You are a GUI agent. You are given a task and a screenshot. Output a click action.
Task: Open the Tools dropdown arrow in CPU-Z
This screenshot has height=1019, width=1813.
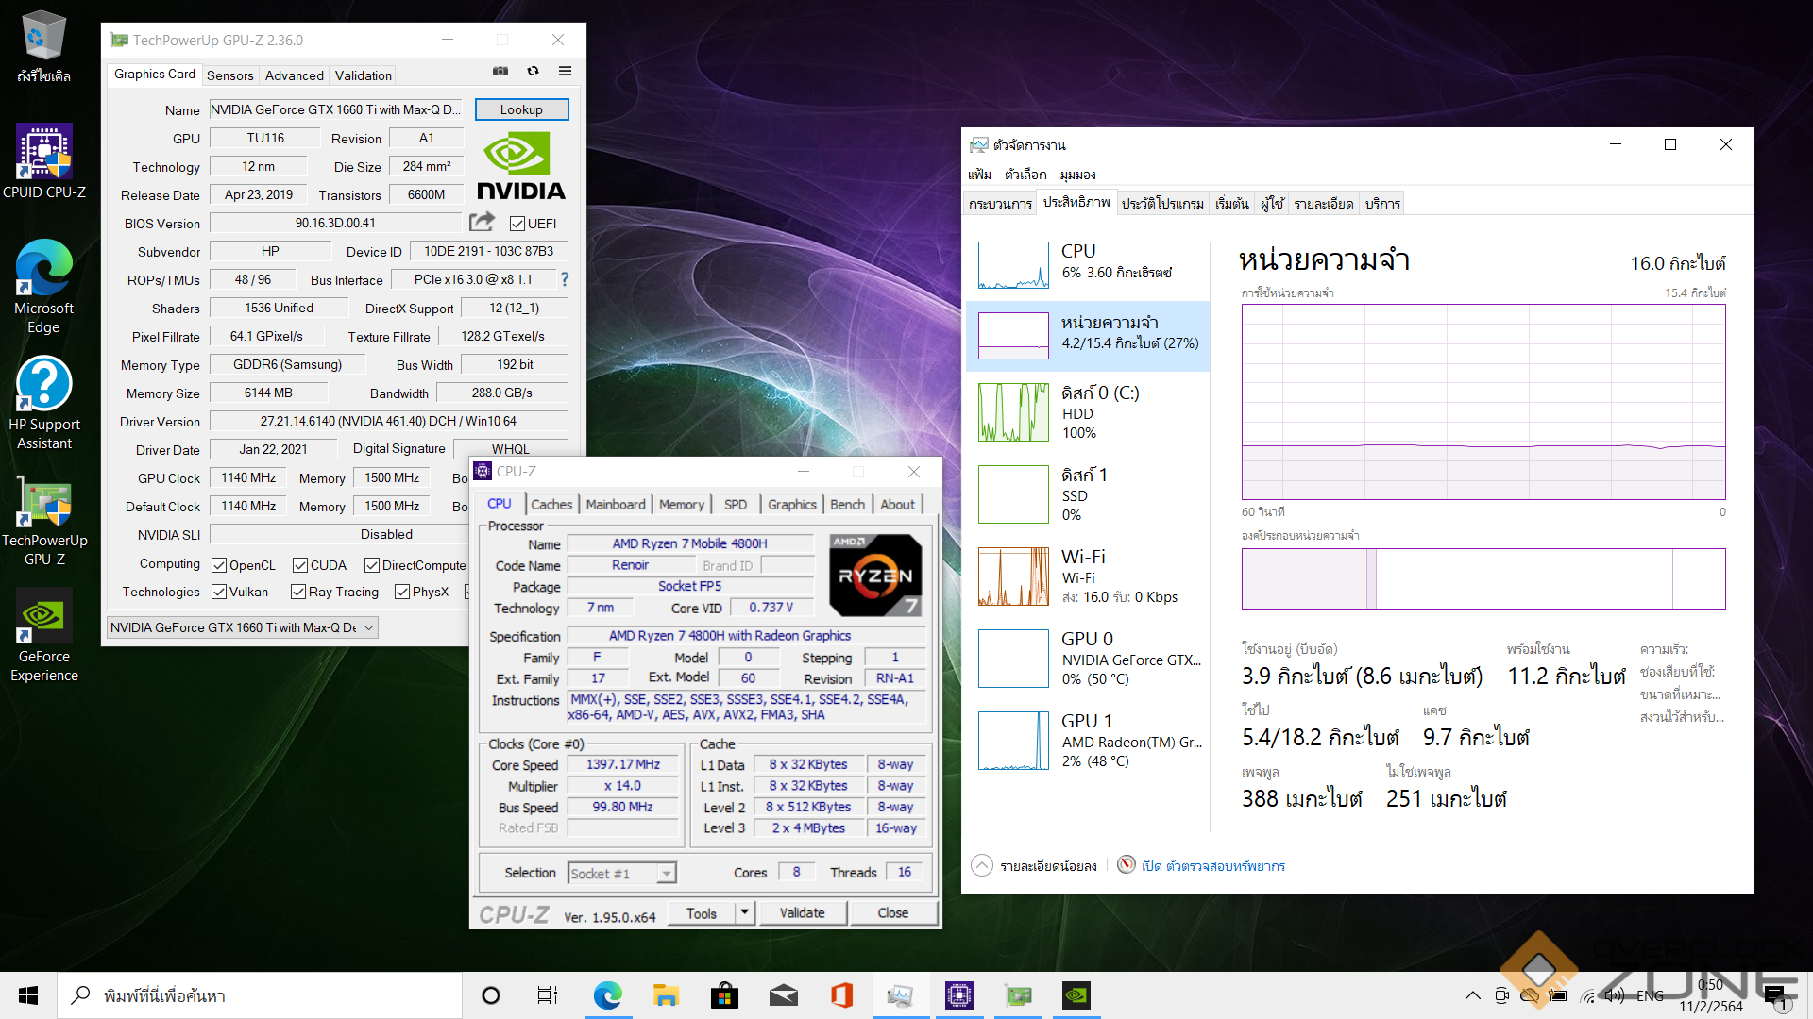(x=744, y=912)
